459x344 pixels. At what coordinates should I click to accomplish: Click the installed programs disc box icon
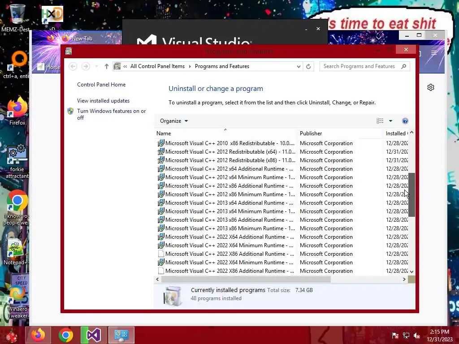click(x=173, y=296)
